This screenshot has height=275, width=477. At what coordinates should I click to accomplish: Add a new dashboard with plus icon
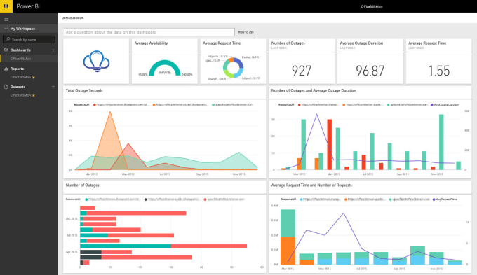pos(53,50)
